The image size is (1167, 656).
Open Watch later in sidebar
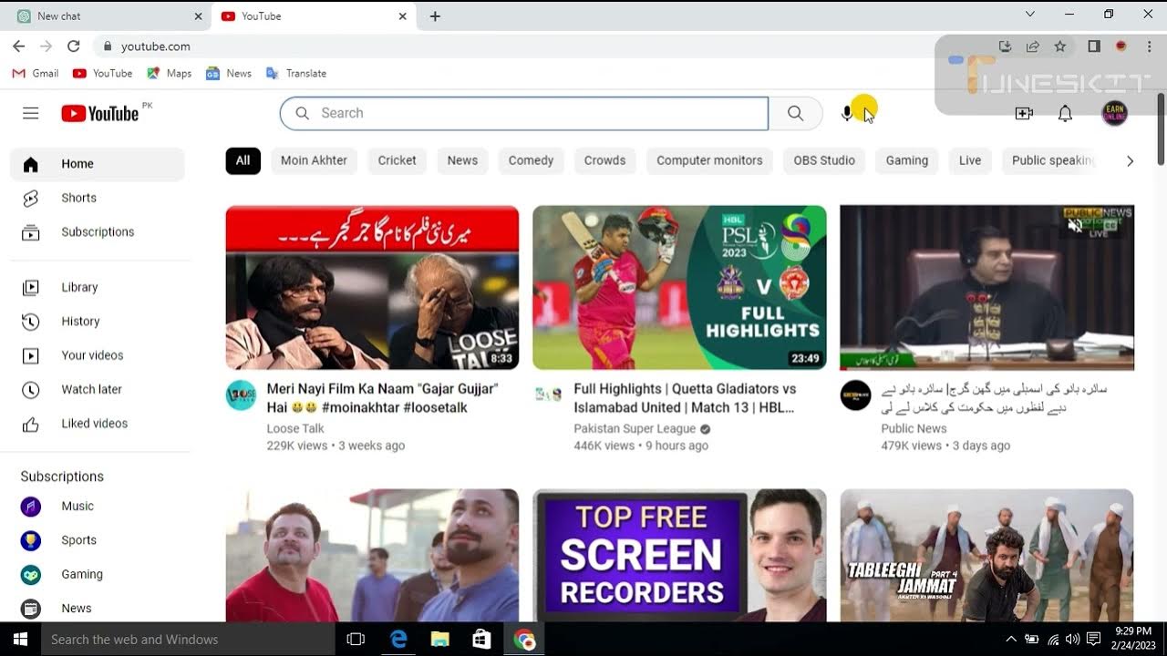(x=98, y=389)
